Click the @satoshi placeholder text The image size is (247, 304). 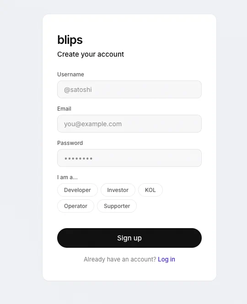[78, 90]
